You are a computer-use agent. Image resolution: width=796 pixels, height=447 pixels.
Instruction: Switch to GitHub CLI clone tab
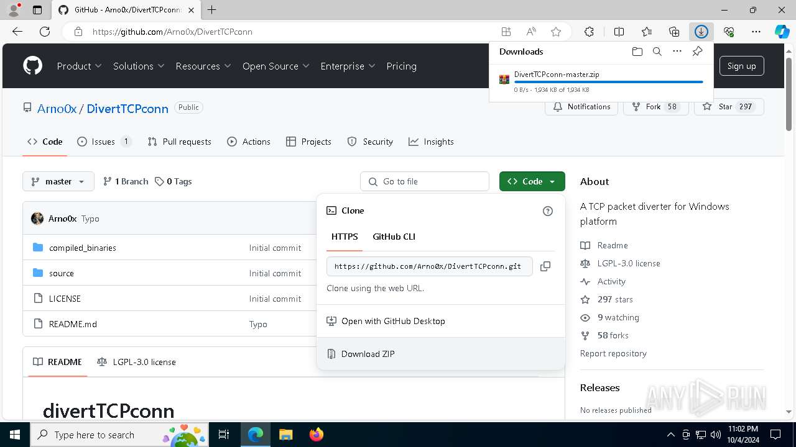[x=394, y=237]
